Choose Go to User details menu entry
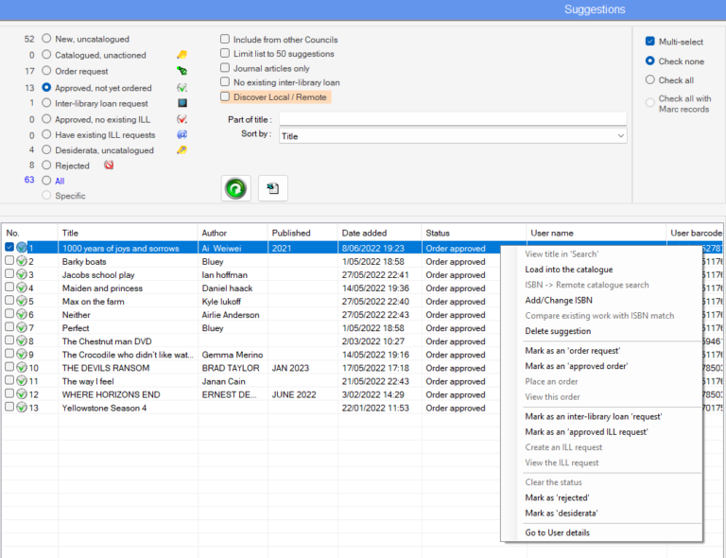 click(557, 532)
